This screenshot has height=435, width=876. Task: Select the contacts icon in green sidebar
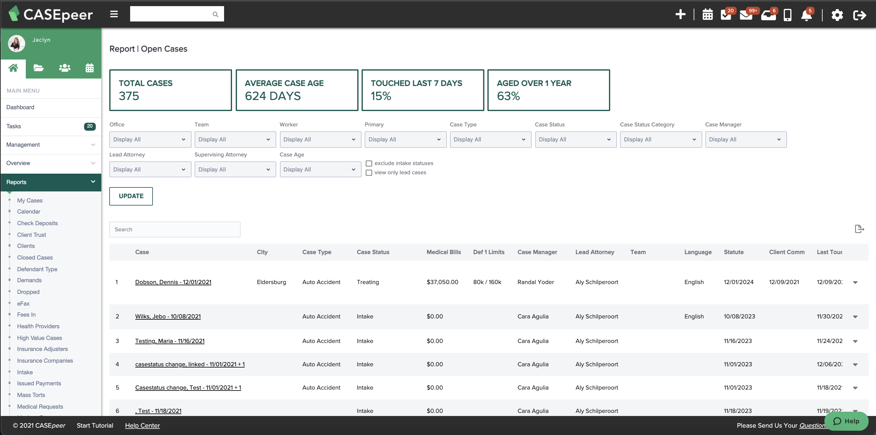click(x=64, y=67)
